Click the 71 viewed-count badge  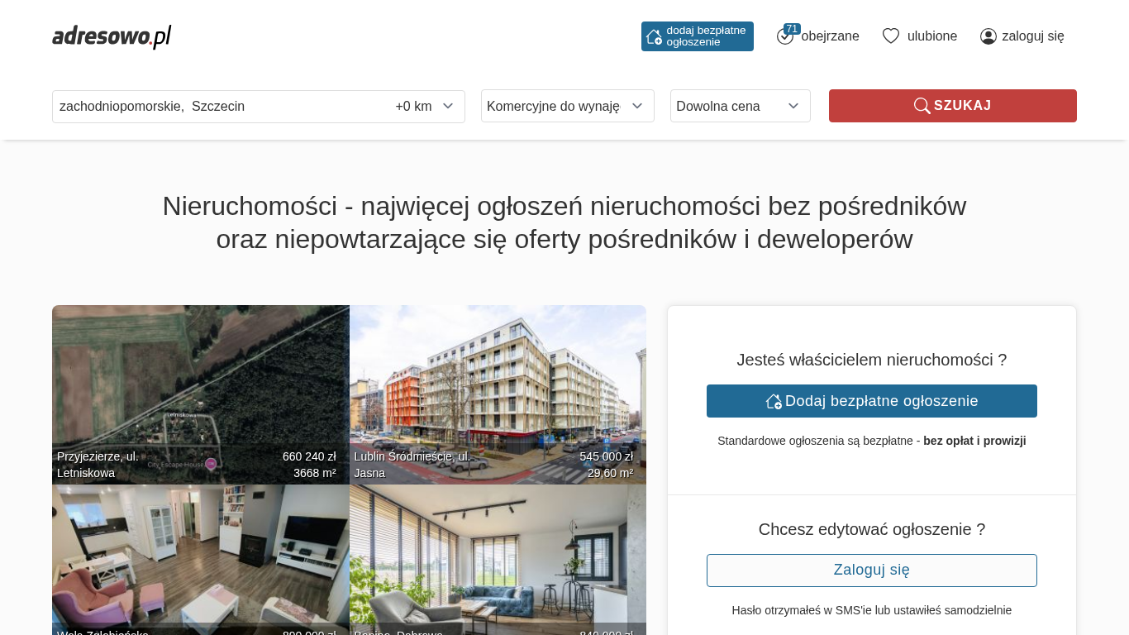792,29
